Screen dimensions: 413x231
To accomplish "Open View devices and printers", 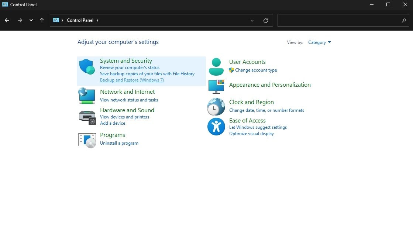I will pos(124,117).
